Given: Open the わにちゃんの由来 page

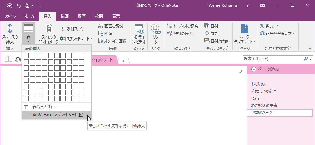Looking at the screenshot, I should point(264,106).
